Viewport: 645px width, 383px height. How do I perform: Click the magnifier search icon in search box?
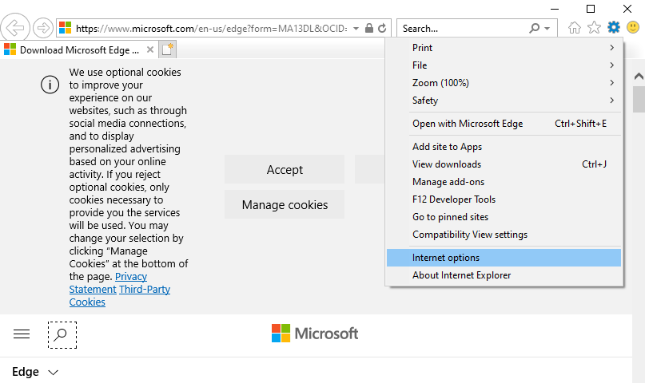tap(535, 28)
